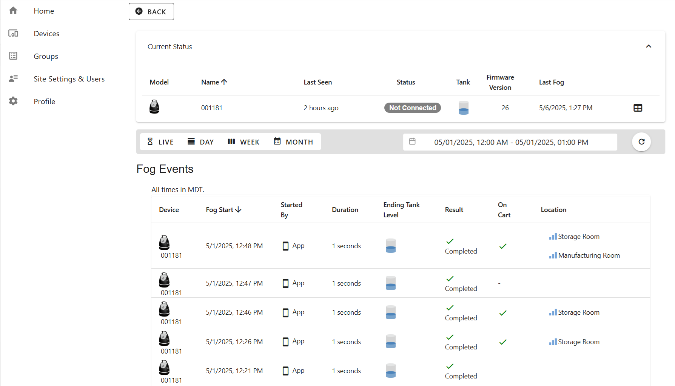
Task: Click the fogger model icon in Current Status
Action: pyautogui.click(x=154, y=107)
